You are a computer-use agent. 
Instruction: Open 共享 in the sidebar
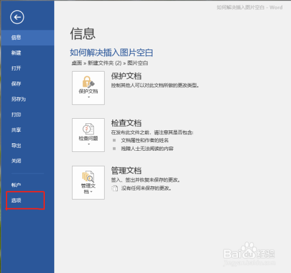[x=27, y=130]
